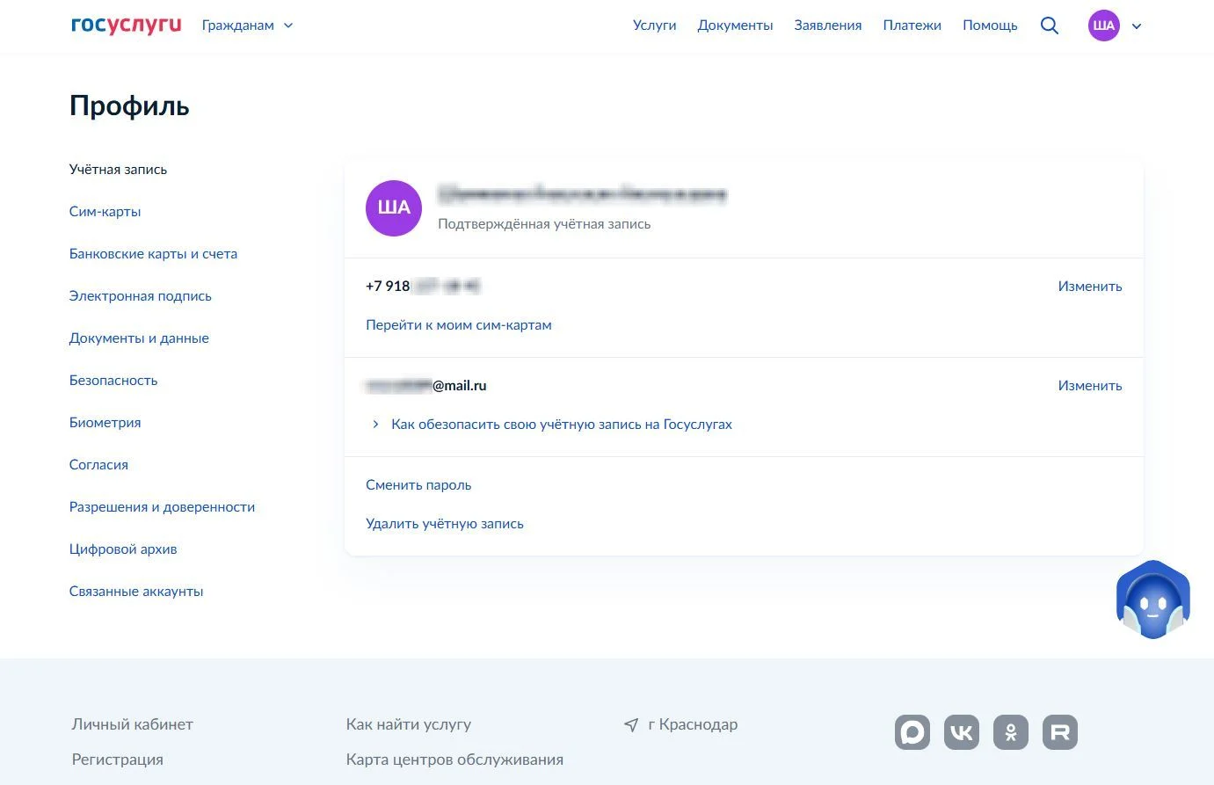Open the search magnifier icon
Screen dimensions: 1214x785
(x=1050, y=25)
